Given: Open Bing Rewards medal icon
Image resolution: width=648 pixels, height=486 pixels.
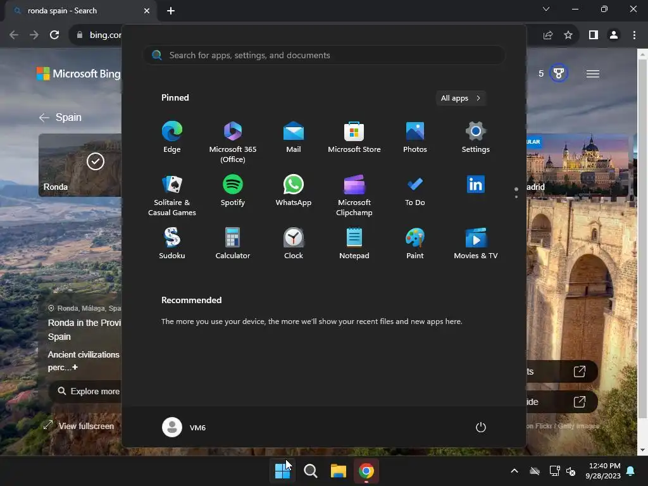Looking at the screenshot, I should [558, 73].
